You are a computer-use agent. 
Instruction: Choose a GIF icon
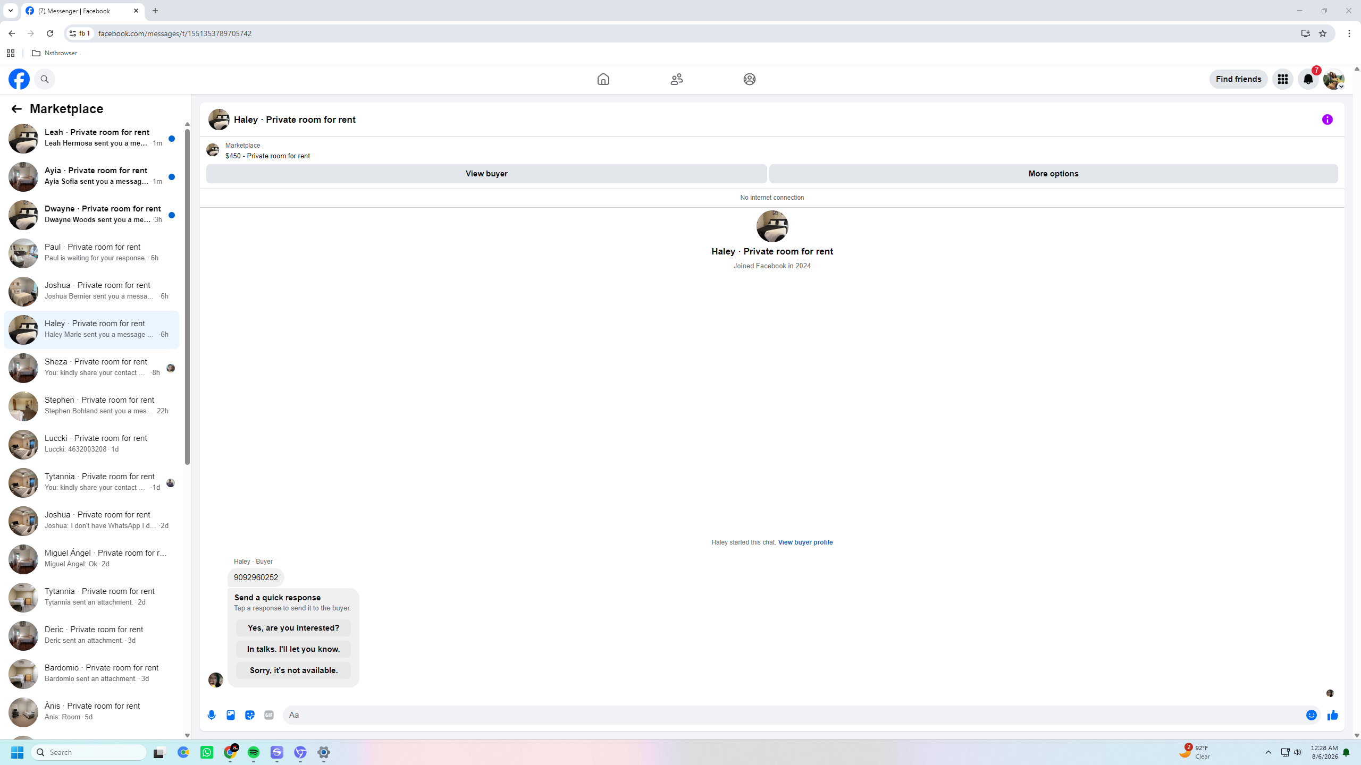pos(269,715)
